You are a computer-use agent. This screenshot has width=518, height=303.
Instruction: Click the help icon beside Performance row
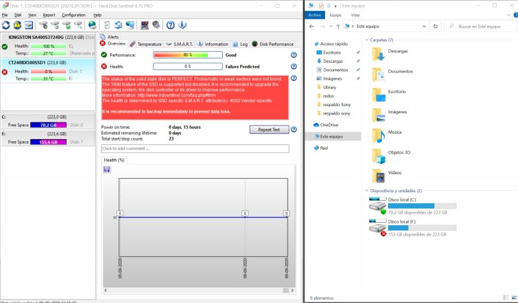click(x=294, y=55)
